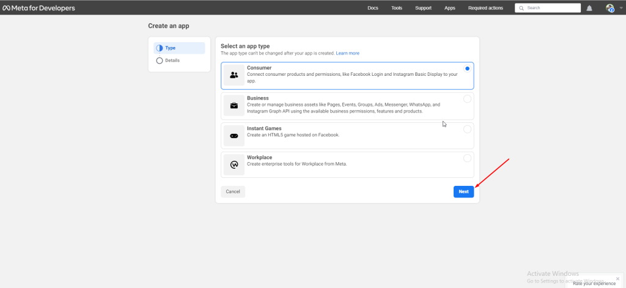Go to the Apps menu item
Screen dimensions: 626x288
(x=449, y=8)
